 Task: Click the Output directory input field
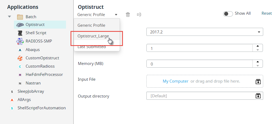[x=201, y=96]
